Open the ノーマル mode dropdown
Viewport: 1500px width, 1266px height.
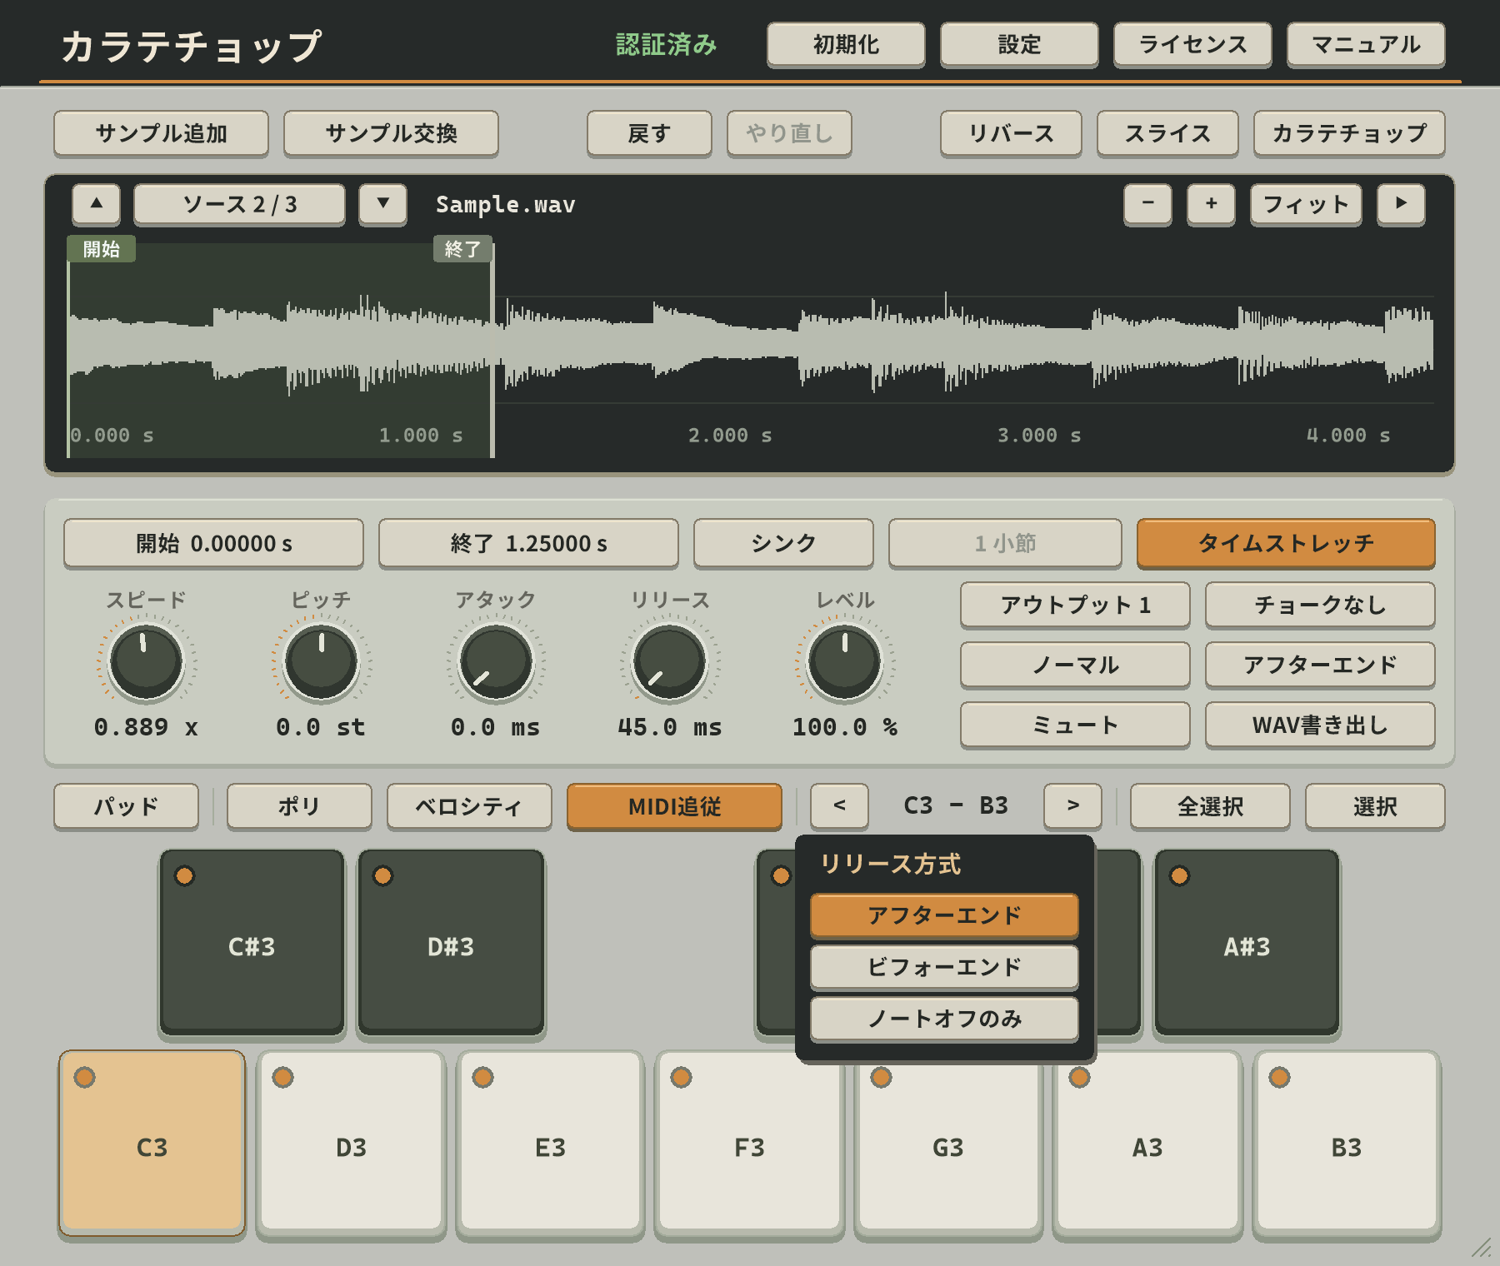coord(1075,665)
